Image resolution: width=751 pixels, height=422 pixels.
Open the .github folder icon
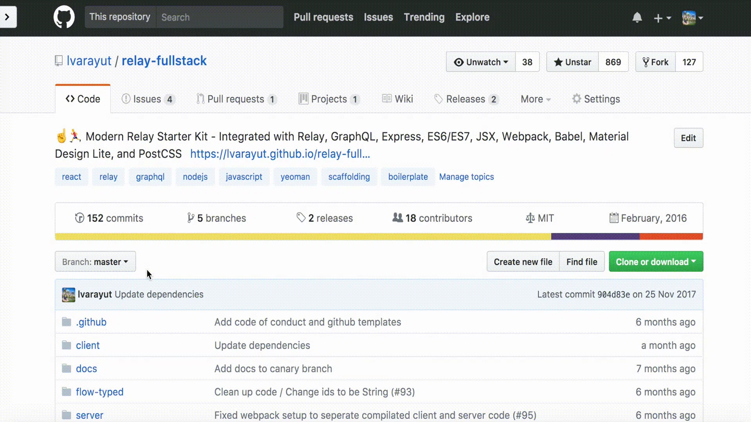tap(66, 322)
